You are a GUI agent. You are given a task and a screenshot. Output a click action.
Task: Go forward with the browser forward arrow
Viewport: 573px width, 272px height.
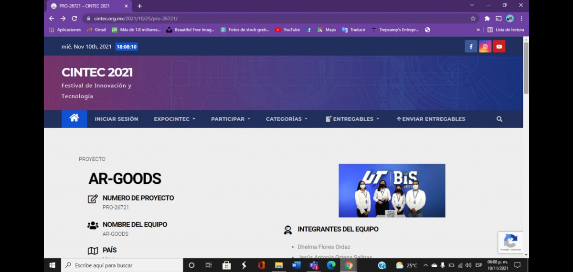click(x=63, y=19)
